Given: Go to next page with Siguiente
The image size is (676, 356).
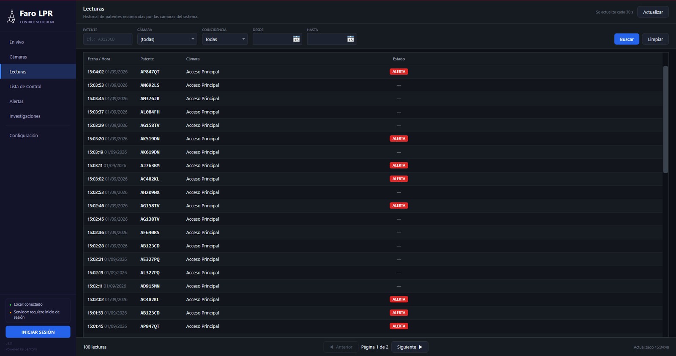Looking at the screenshot, I should coord(410,347).
